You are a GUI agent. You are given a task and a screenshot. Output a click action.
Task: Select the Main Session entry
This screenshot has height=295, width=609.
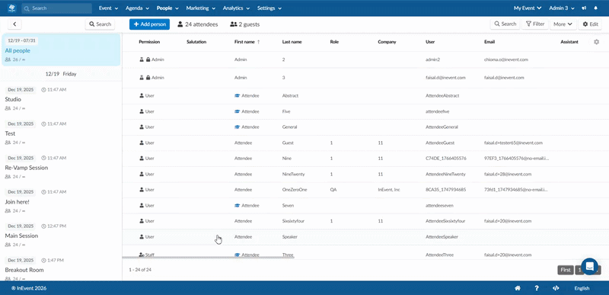tap(21, 236)
